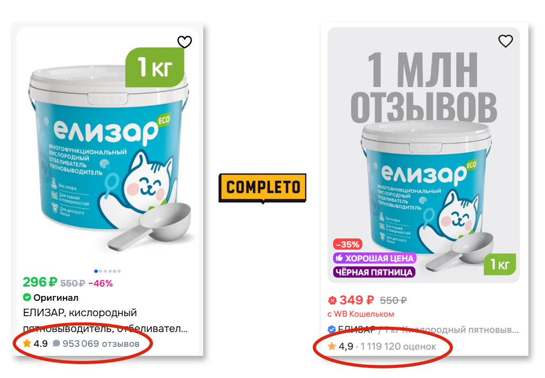Click the 953 069 отзывов link
The image size is (545, 378).
[x=101, y=344]
